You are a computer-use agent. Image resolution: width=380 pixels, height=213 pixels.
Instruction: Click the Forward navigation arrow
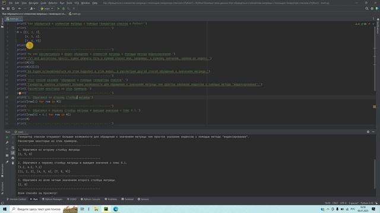(25, 8)
